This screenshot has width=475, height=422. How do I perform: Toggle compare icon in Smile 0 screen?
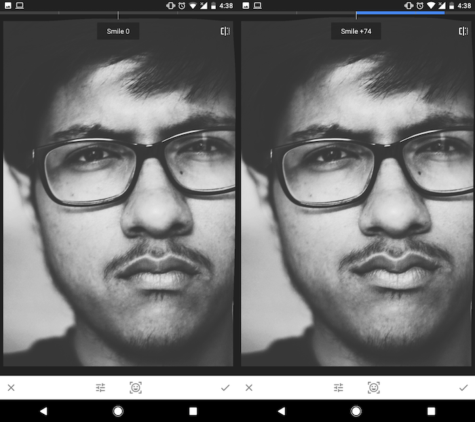225,31
